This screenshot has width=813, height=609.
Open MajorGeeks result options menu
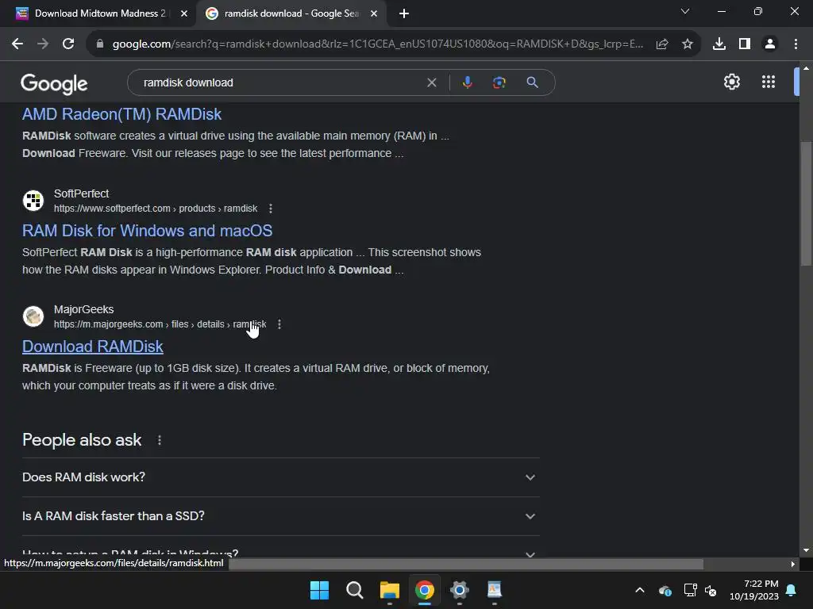coord(279,324)
